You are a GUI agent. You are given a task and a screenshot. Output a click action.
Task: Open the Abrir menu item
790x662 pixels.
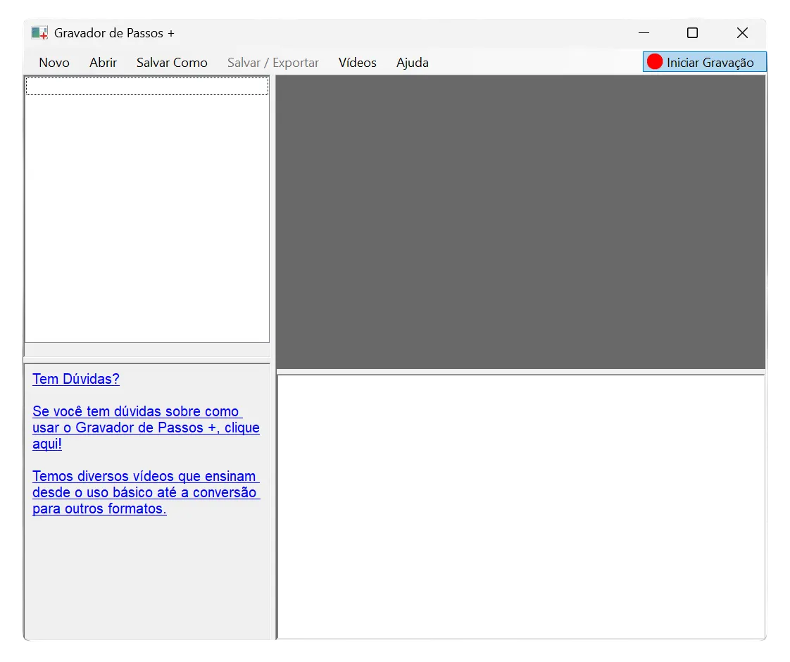(x=103, y=63)
